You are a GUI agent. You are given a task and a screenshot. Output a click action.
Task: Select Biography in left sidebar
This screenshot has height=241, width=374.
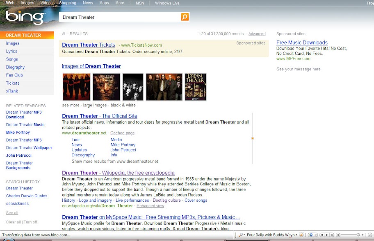[15, 67]
